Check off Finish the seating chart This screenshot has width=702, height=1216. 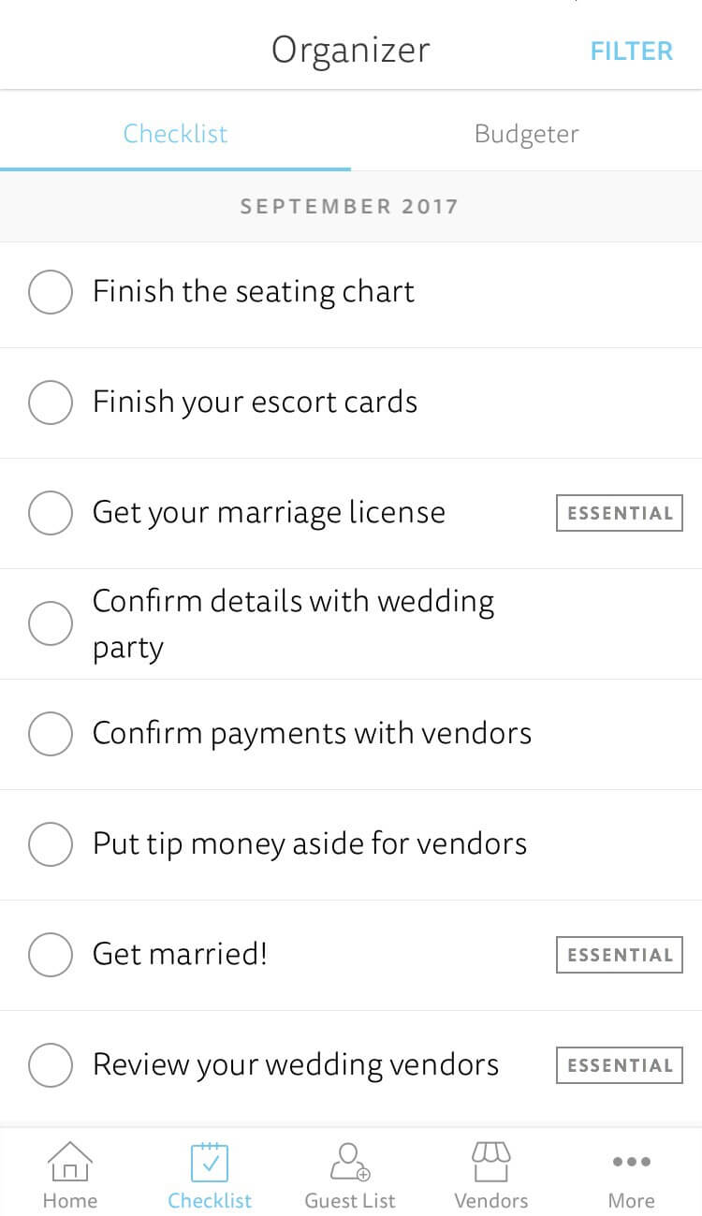click(x=51, y=292)
